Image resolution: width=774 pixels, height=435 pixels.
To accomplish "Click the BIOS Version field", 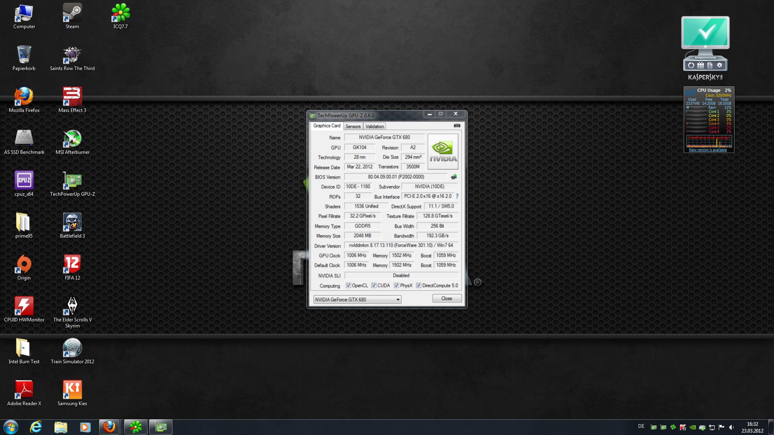I will click(396, 177).
